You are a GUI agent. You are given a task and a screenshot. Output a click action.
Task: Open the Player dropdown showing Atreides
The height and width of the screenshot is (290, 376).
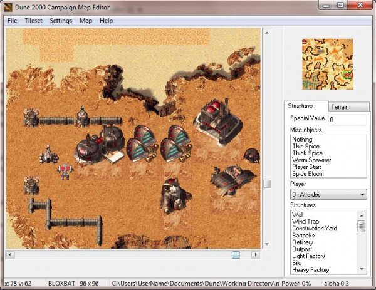(328, 194)
